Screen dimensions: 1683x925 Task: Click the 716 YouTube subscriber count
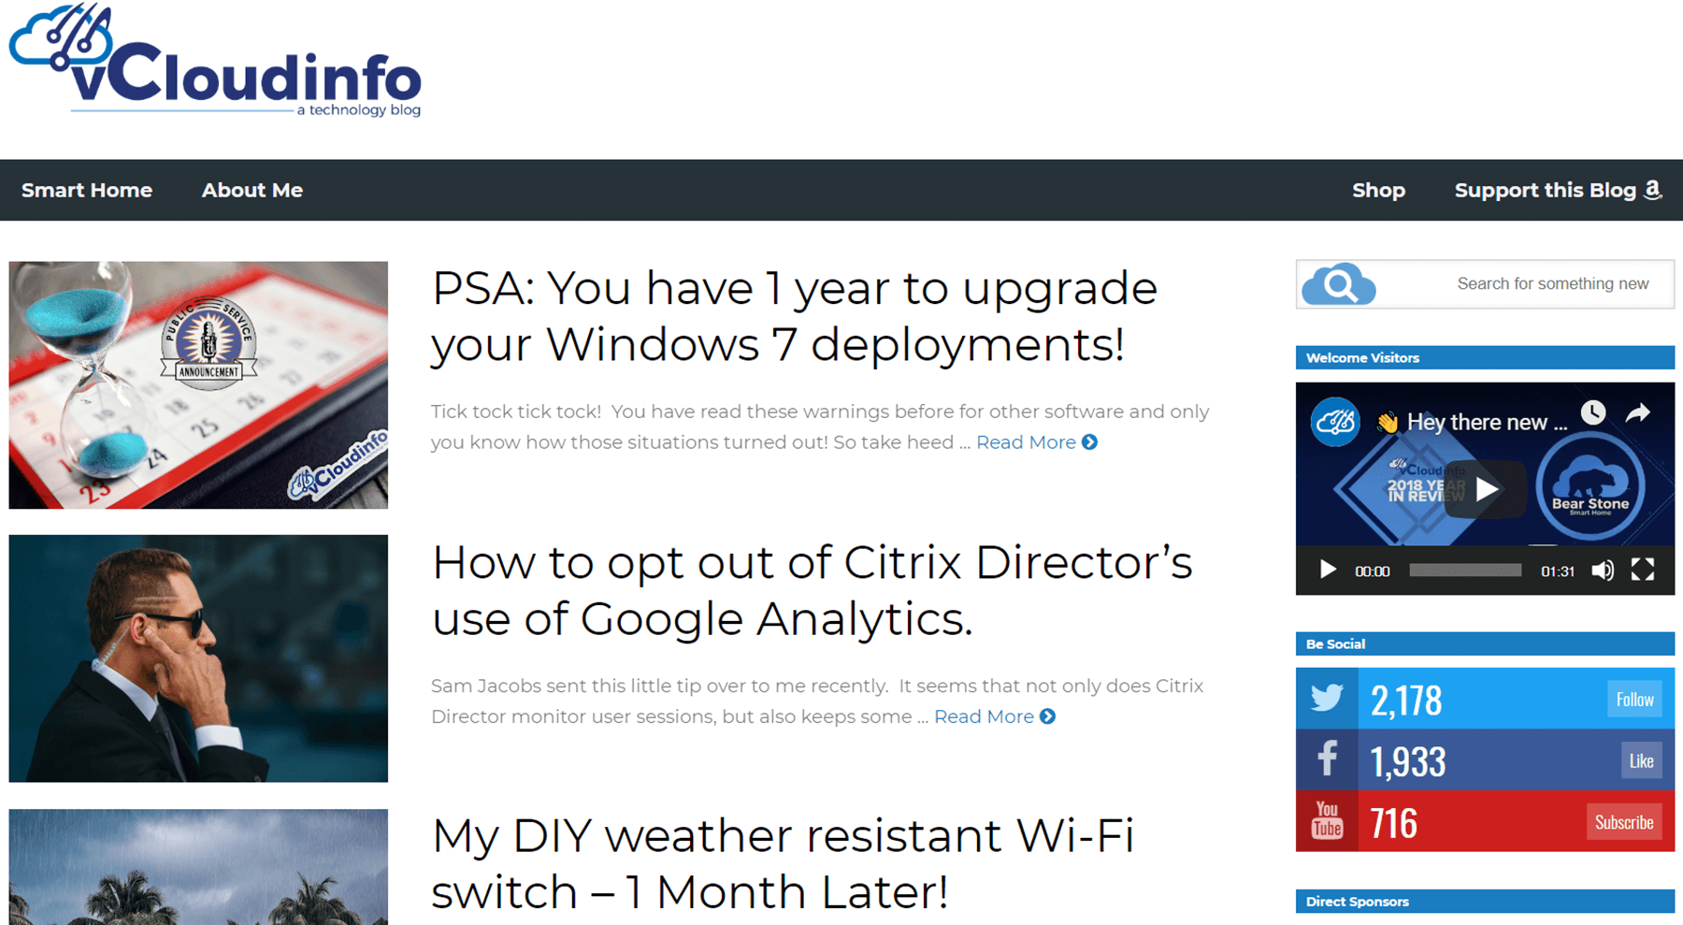tap(1394, 824)
